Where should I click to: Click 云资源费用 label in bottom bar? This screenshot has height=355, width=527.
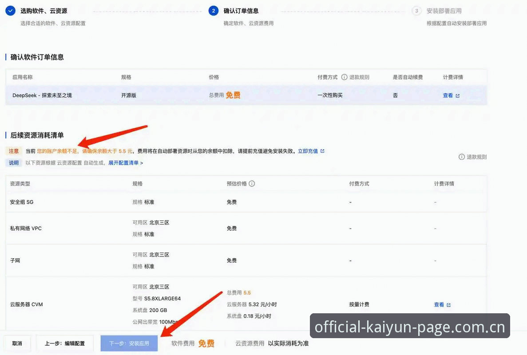coord(250,343)
